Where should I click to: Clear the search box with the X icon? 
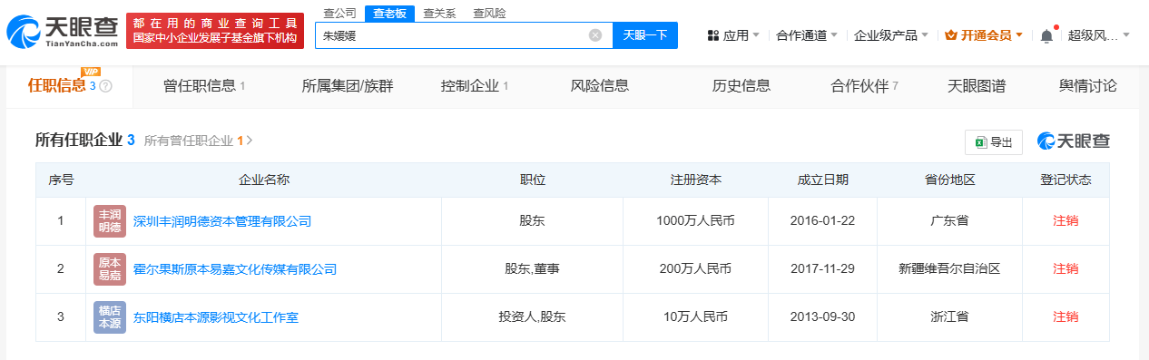coord(595,35)
